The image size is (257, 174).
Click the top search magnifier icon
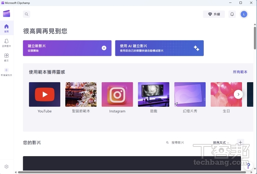coord(26,14)
